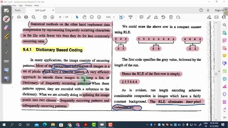Open Microsoft Edge from the taskbar
The image size is (228, 128).
point(45,125)
